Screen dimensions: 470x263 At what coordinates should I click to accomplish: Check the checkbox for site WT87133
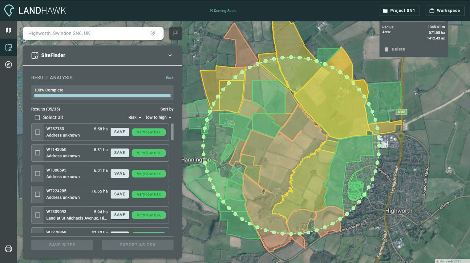point(37,132)
